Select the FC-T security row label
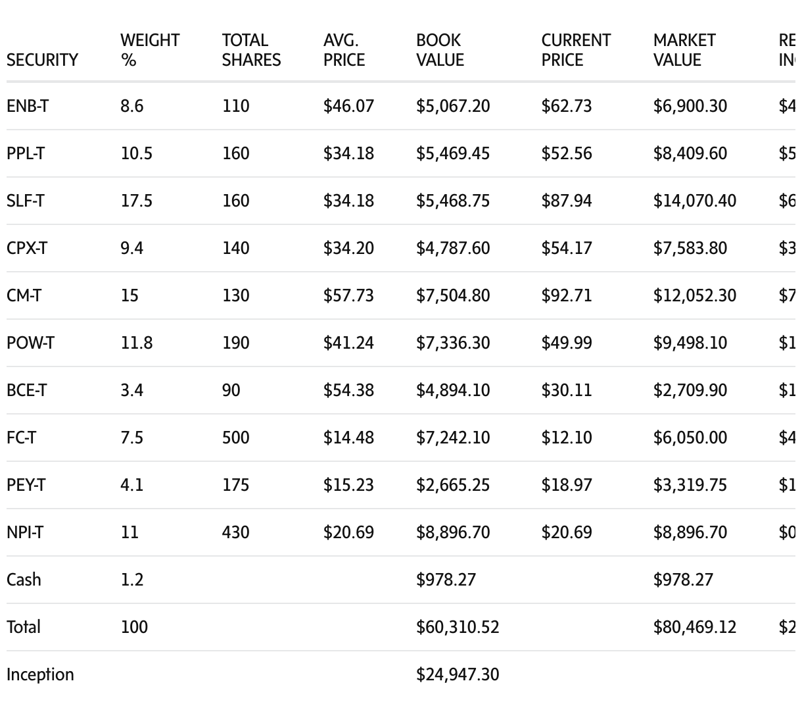802x704 pixels. pos(21,438)
